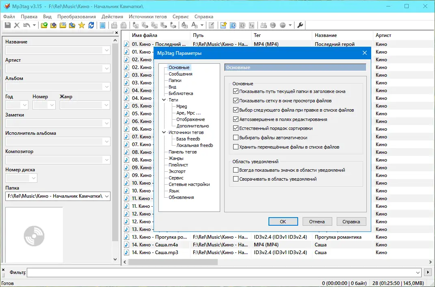The width and height of the screenshot is (435, 287).
Task: Click music note icon of 14. Кино - Саша.m4a
Action: (x=126, y=244)
